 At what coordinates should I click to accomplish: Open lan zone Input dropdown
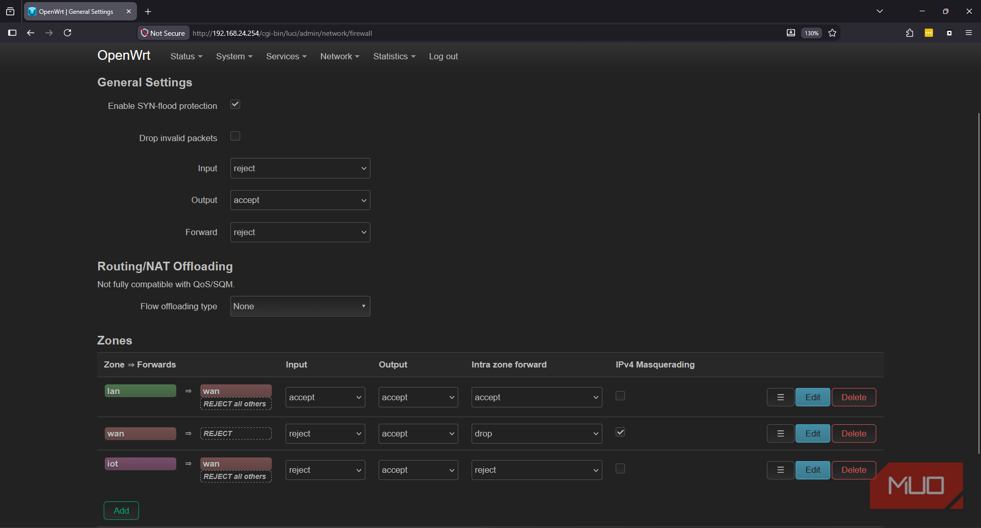click(x=325, y=397)
